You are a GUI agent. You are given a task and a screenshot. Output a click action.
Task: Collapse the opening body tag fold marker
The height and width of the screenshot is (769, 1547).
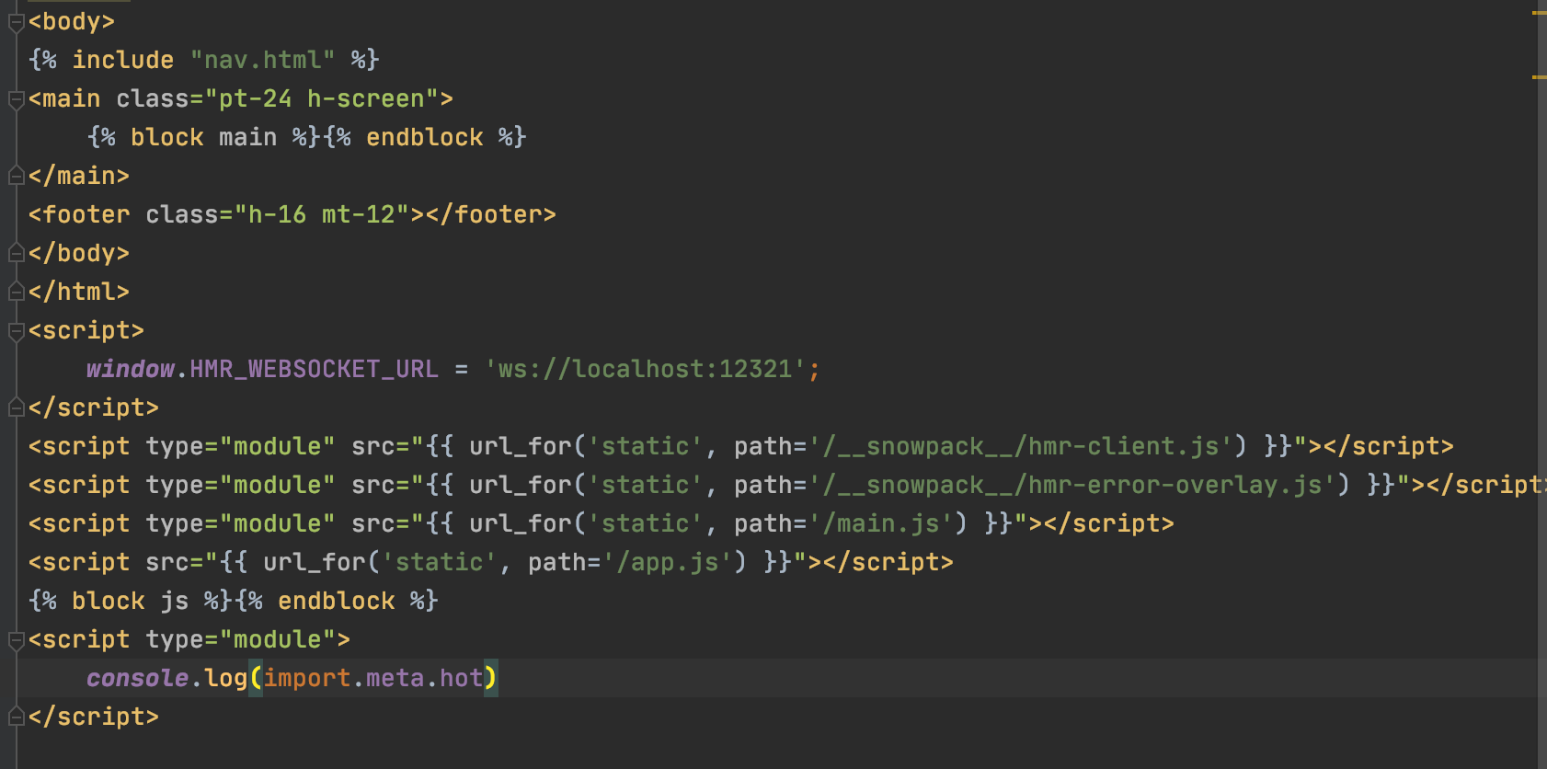pos(16,22)
